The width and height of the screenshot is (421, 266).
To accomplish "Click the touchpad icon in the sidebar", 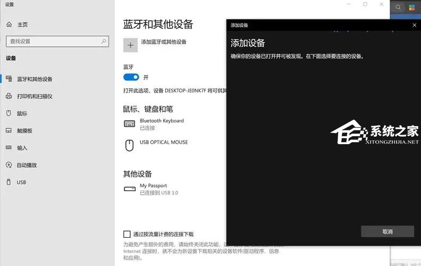I will coord(9,130).
